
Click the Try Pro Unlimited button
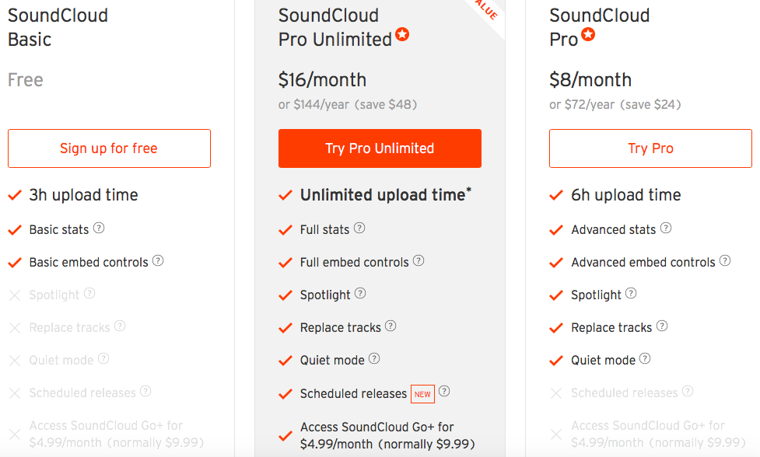tap(380, 148)
